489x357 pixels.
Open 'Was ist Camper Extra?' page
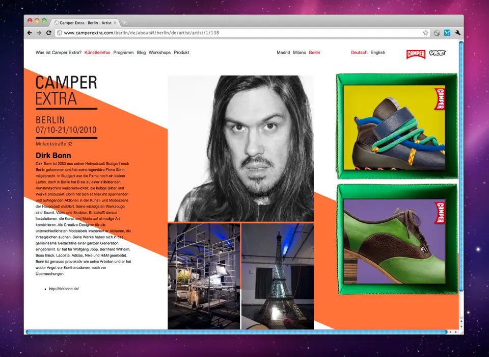click(x=58, y=53)
